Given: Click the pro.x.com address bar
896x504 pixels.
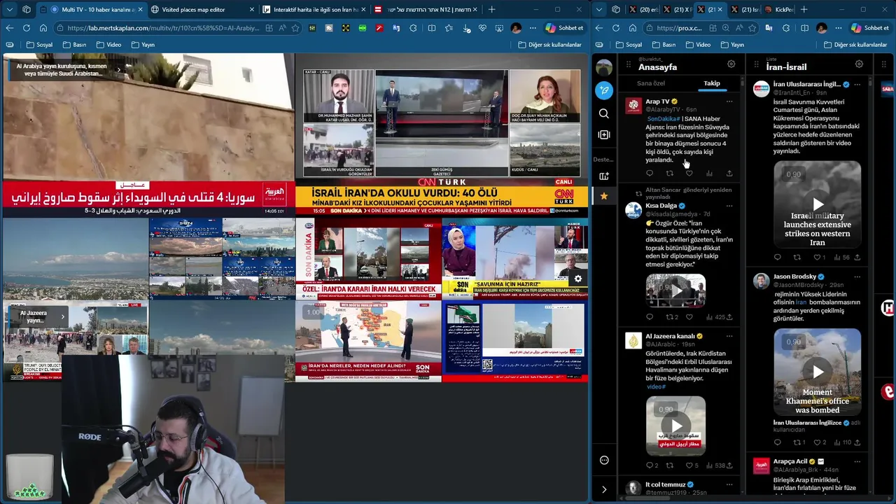Looking at the screenshot, I should pyautogui.click(x=679, y=28).
